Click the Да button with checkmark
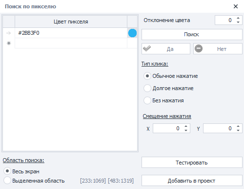This screenshot has width=244, height=189. [166, 48]
